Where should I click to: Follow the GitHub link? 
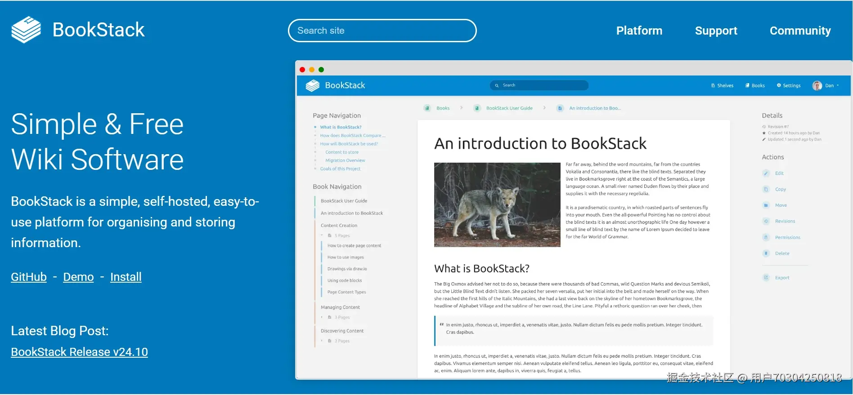click(x=29, y=277)
